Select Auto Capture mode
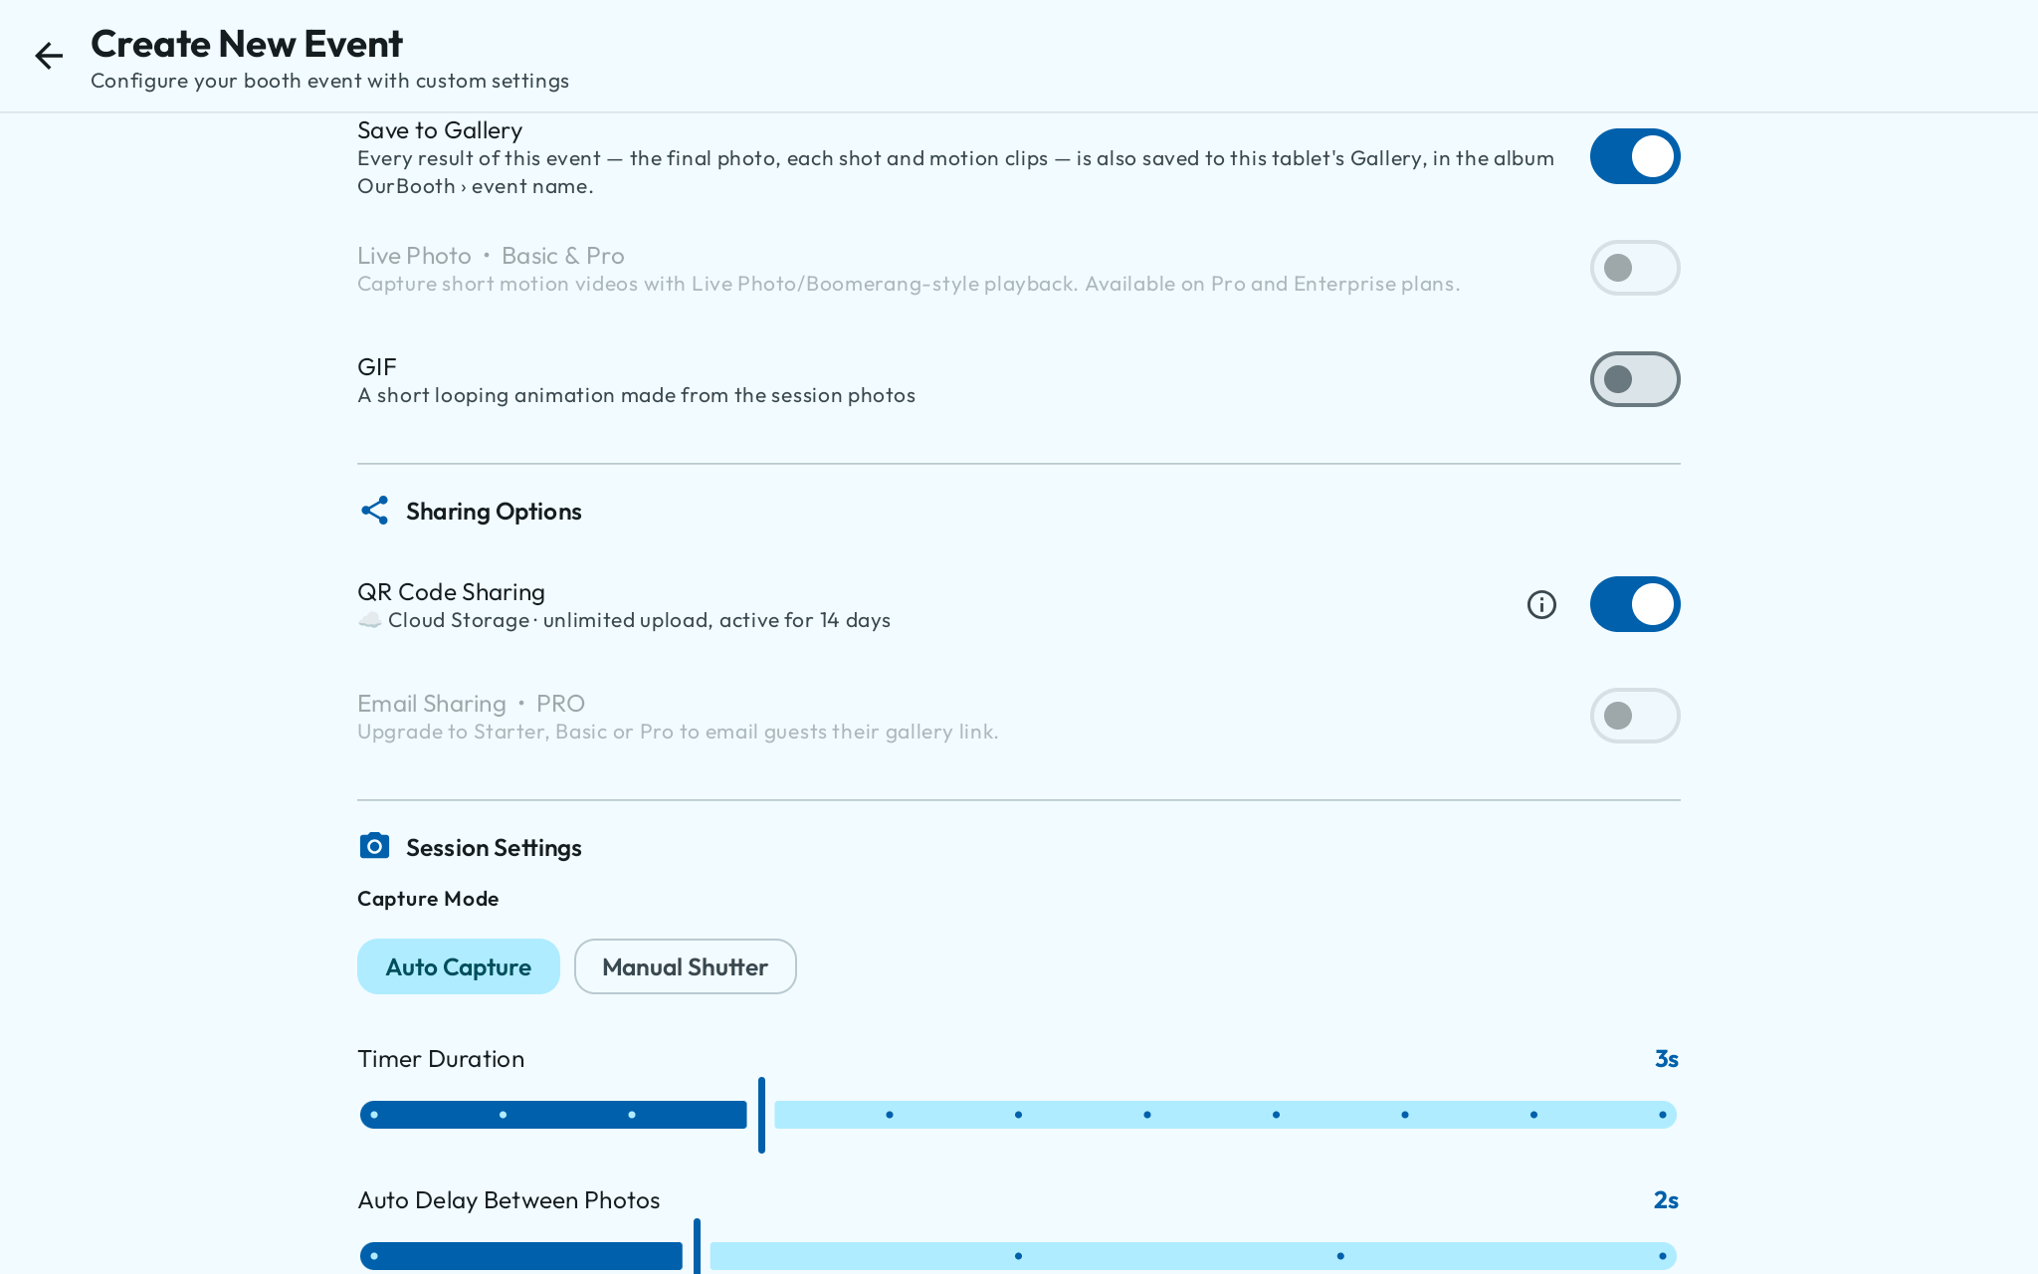 click(x=459, y=966)
